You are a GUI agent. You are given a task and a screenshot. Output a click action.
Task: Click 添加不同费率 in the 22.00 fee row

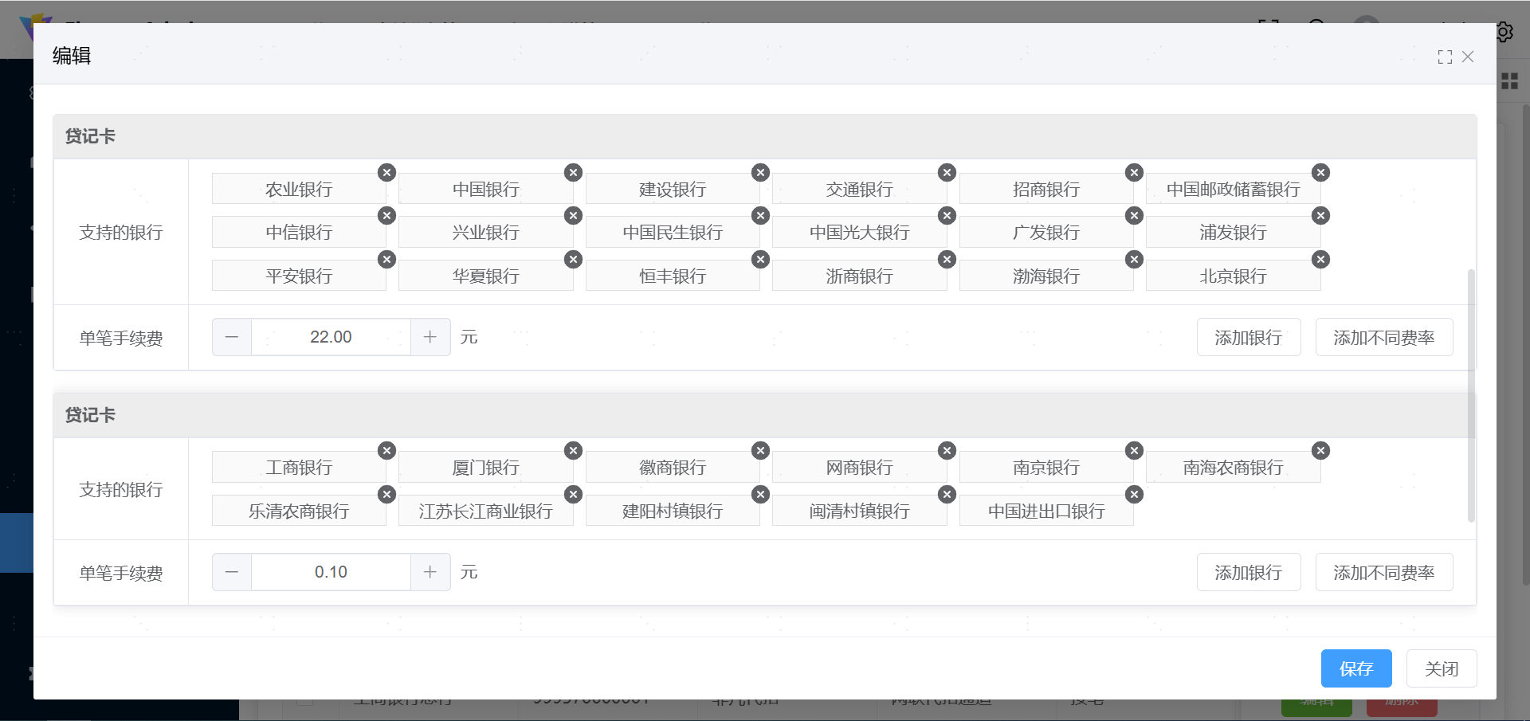(x=1384, y=337)
